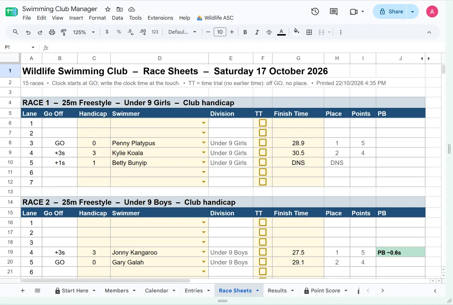453x305 pixels.
Task: Open the Insert menu
Action: coord(76,18)
